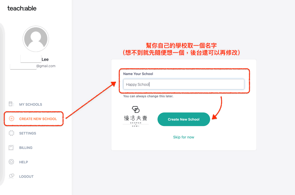
Task: Go to the SETTINGS menu label
Action: (28, 133)
